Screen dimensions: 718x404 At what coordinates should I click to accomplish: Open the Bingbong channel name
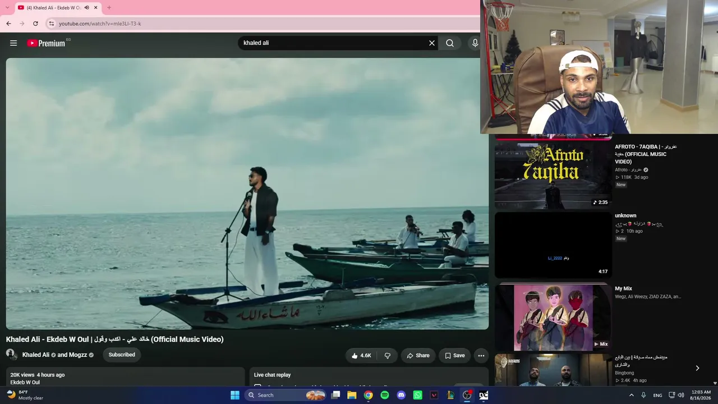tap(624, 373)
